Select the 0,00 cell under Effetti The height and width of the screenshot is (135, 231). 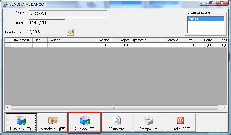(187, 45)
